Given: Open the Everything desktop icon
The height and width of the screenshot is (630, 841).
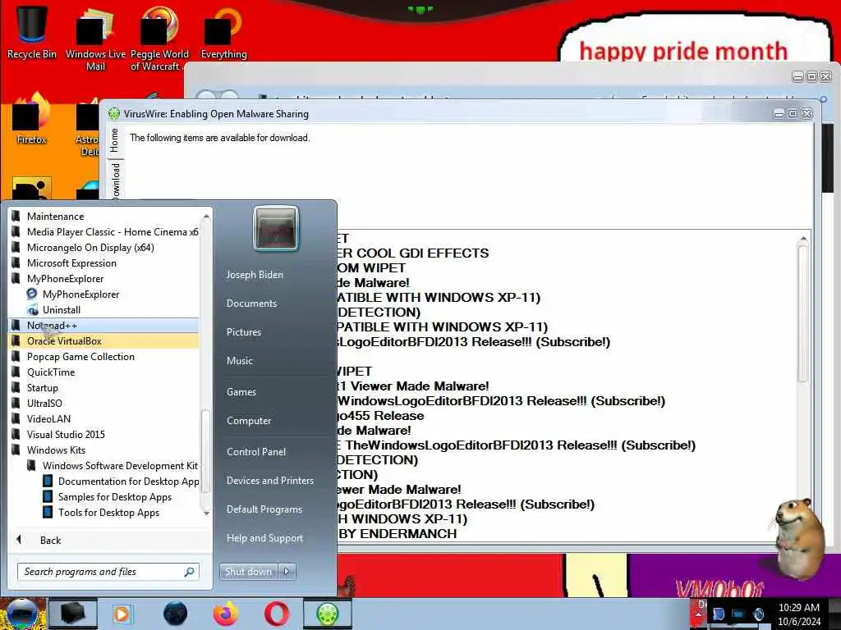Looking at the screenshot, I should tap(223, 32).
